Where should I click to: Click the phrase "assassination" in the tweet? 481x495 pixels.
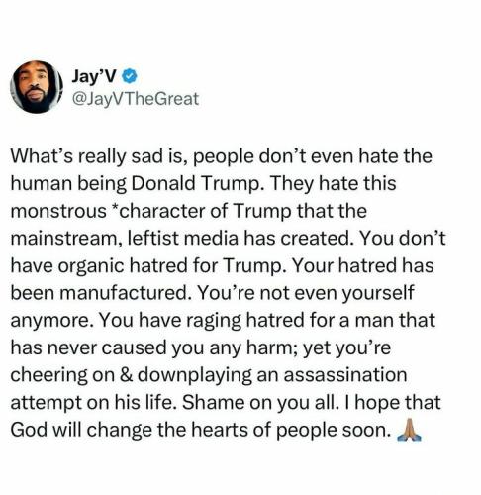pyautogui.click(x=345, y=375)
